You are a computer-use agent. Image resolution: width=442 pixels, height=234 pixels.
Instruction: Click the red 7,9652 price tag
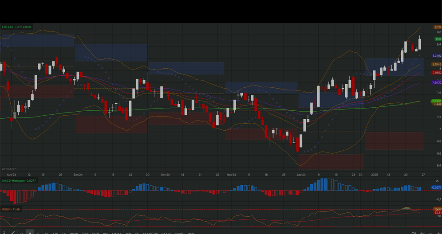(x=437, y=73)
